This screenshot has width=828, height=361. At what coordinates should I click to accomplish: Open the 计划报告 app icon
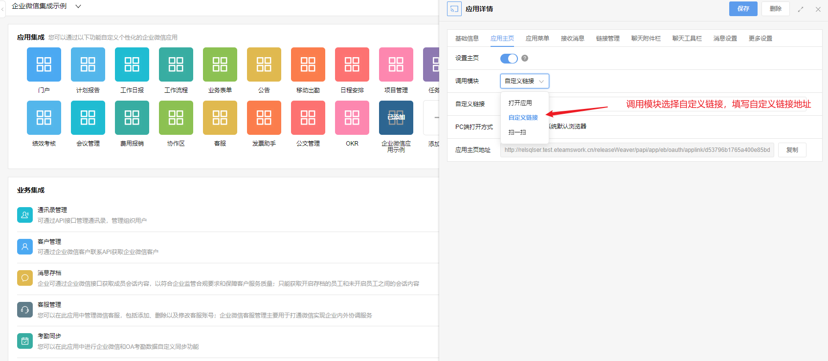pos(88,64)
